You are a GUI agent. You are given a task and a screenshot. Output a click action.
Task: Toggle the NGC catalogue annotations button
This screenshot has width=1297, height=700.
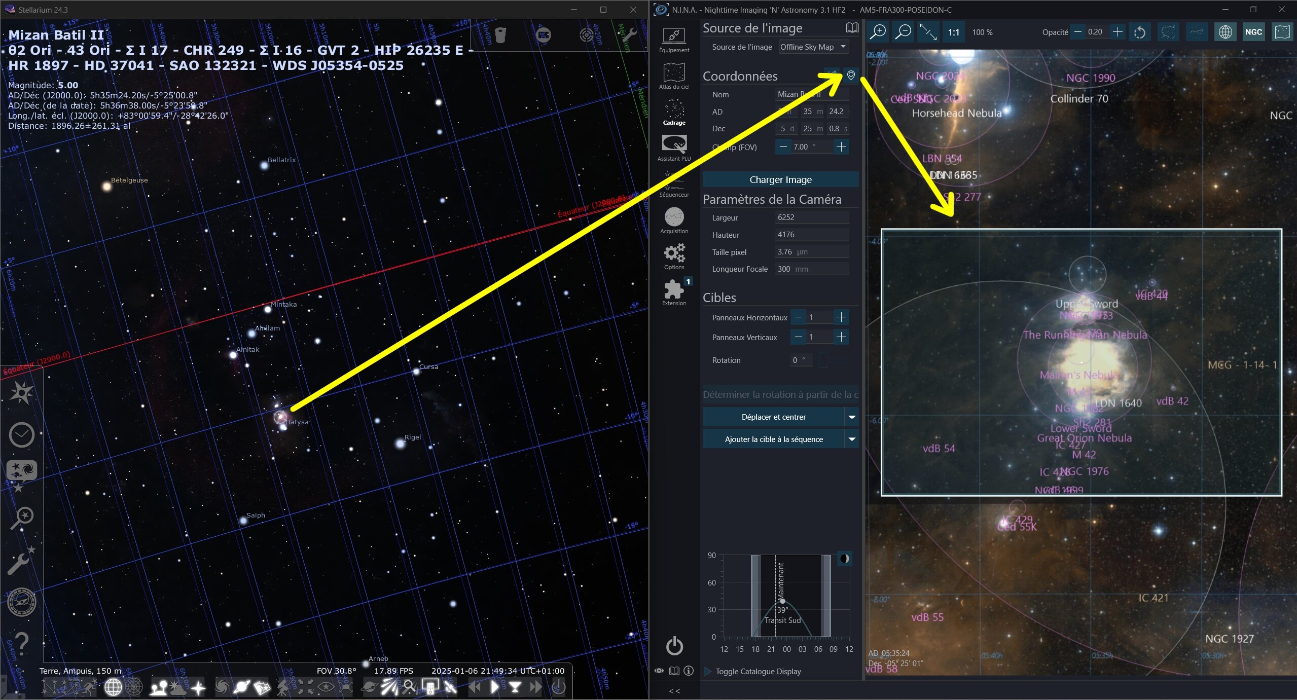coord(1253,32)
